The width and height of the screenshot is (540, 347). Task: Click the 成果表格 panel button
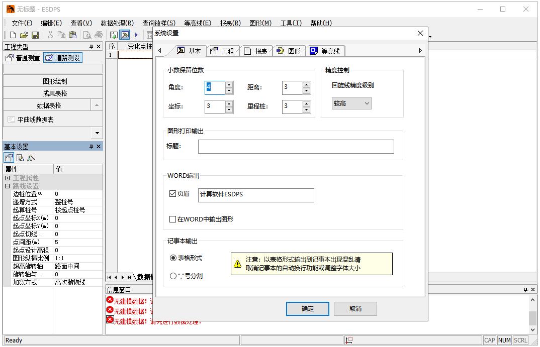(53, 93)
